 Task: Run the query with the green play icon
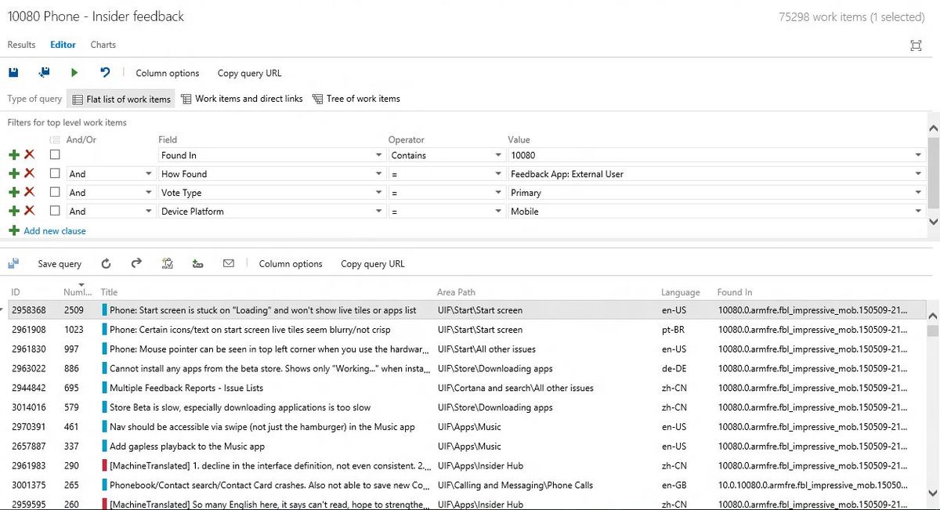[x=74, y=72]
